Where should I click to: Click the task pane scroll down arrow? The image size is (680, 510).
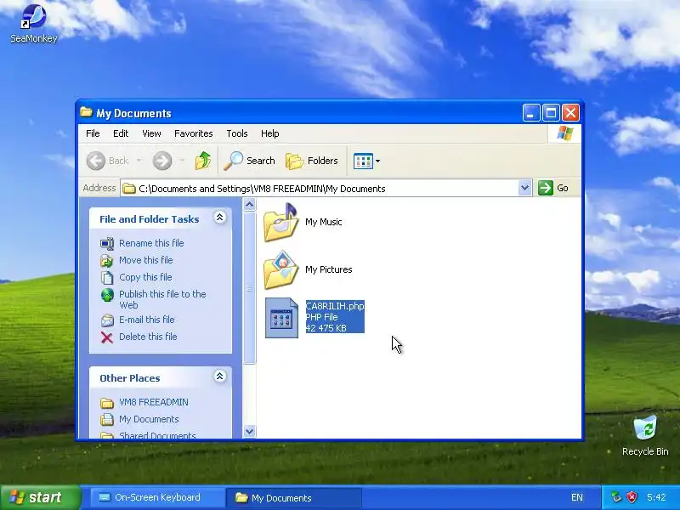click(x=249, y=432)
